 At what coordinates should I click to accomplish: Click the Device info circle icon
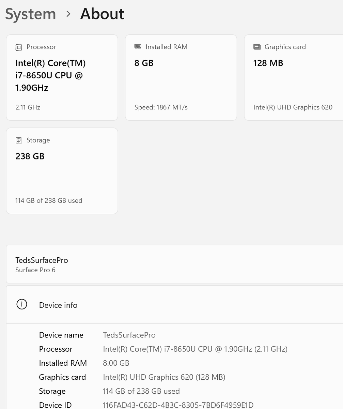[x=22, y=304]
